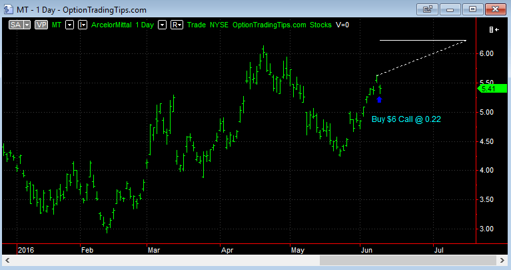511x270 pixels.
Task: Click the 3.00 price axis label
Action: pyautogui.click(x=486, y=229)
